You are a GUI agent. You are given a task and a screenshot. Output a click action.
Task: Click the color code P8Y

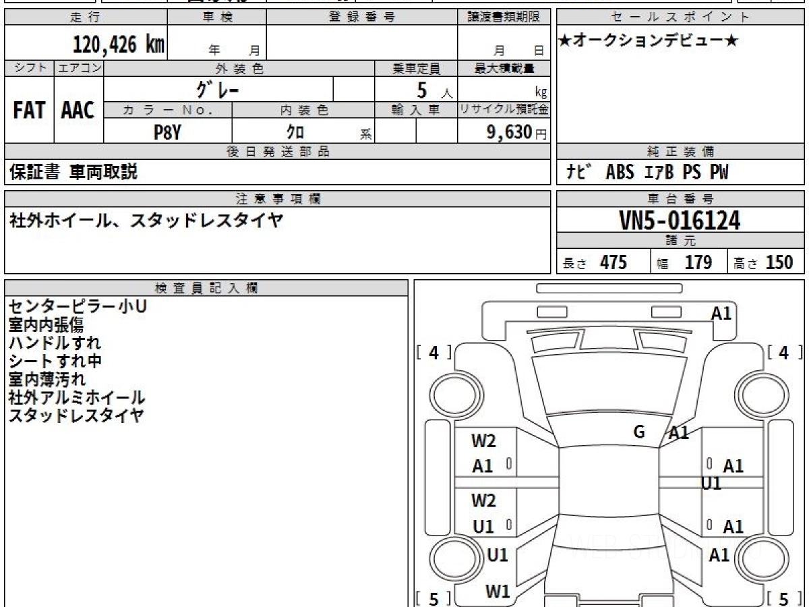167,132
